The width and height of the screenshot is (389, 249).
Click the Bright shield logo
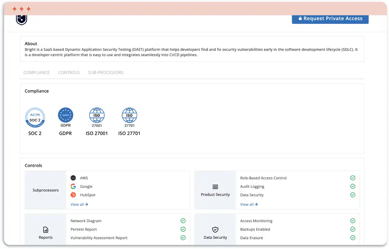tap(21, 19)
